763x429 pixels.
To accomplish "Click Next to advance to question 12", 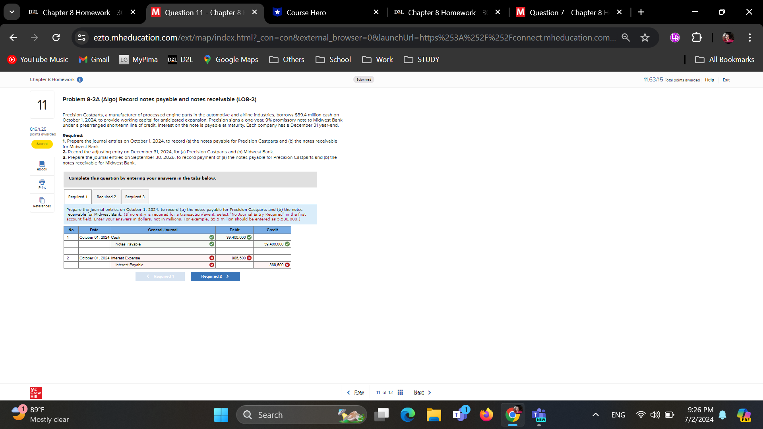I will point(418,392).
